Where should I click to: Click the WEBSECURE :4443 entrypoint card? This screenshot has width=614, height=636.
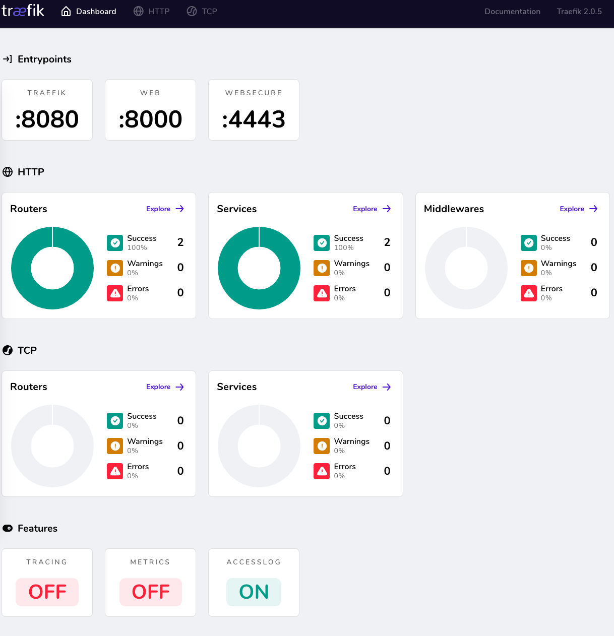point(254,110)
